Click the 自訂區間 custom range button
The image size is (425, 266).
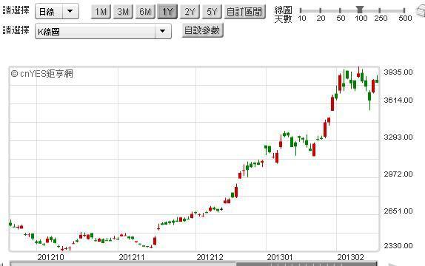click(x=244, y=12)
